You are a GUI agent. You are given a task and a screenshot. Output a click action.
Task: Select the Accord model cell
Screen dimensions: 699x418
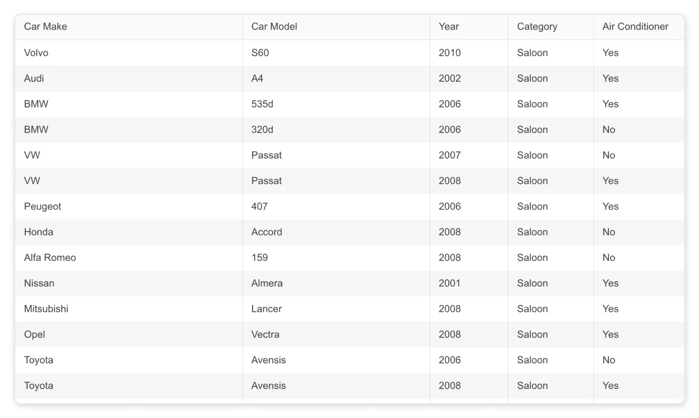coord(336,232)
